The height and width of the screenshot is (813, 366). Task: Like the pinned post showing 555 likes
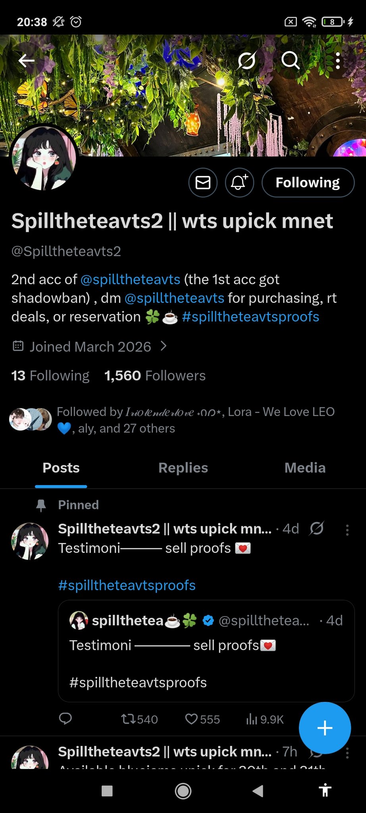tap(202, 719)
